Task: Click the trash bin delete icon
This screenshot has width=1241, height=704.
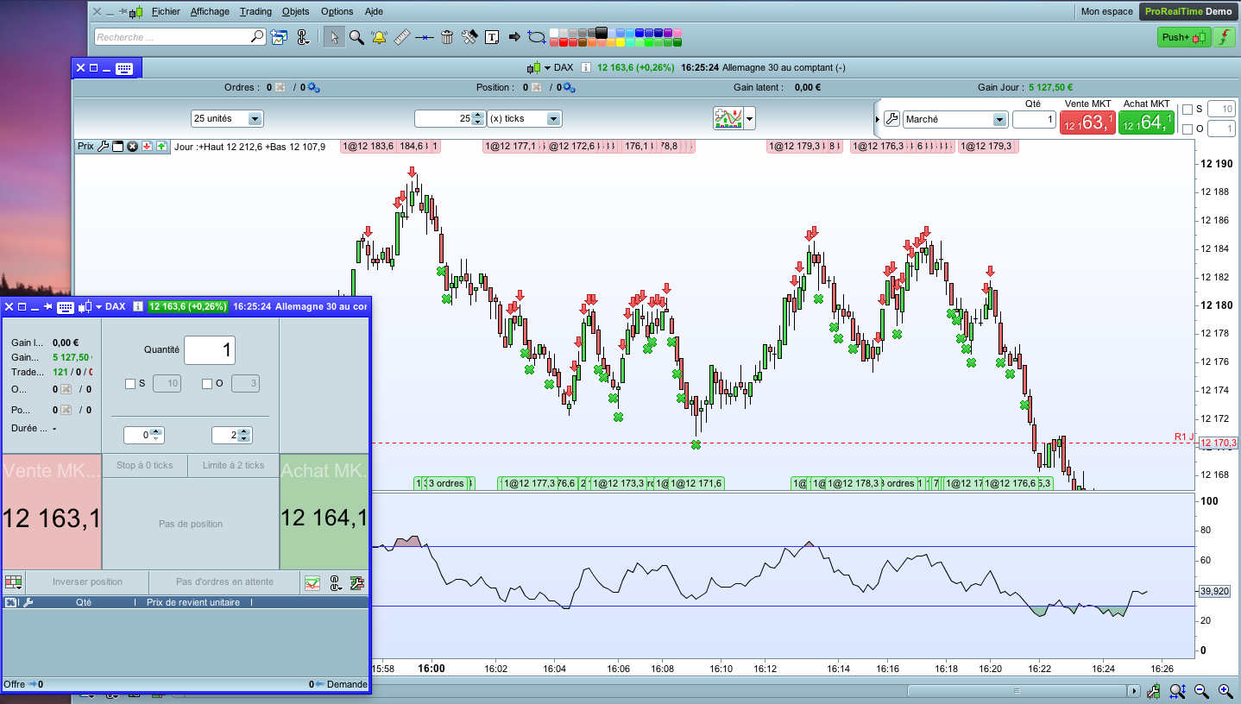Action: (x=447, y=37)
